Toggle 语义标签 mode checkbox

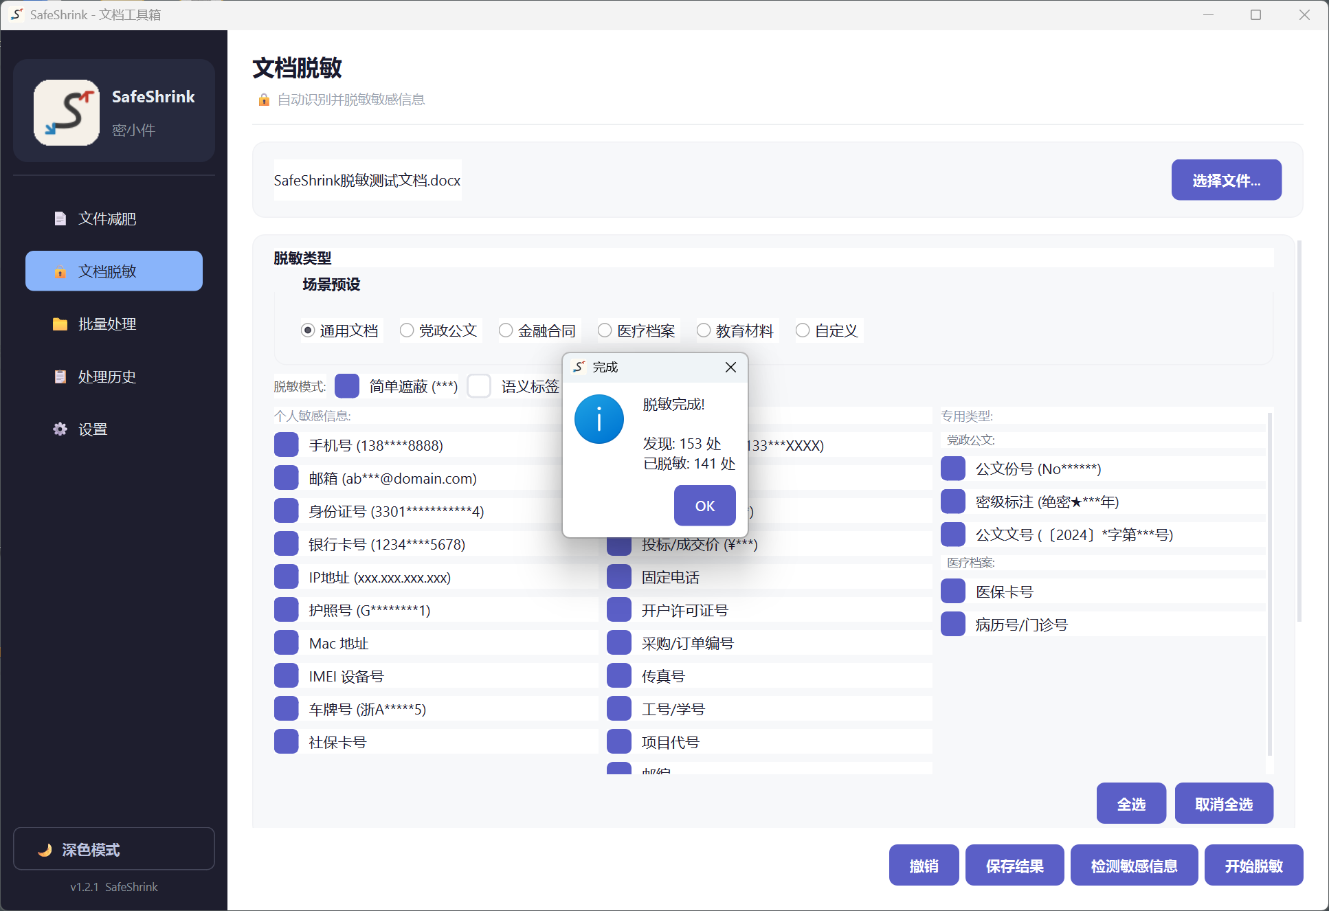click(479, 386)
